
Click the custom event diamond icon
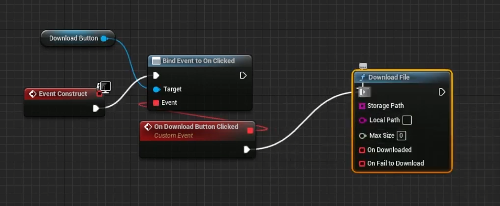(148, 127)
